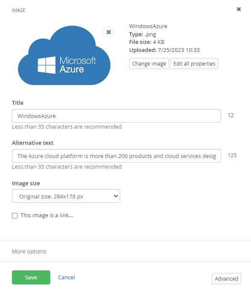The image size is (251, 290).
Task: Save the image settings
Action: [31, 277]
